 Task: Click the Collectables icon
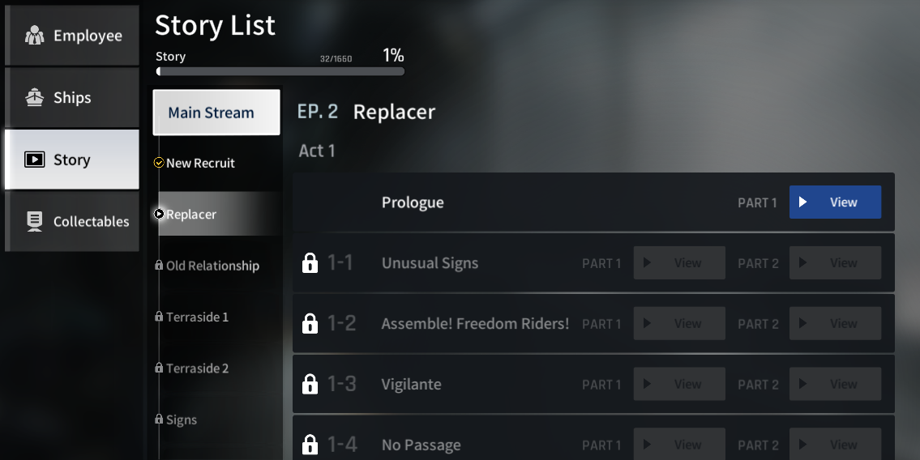click(34, 221)
